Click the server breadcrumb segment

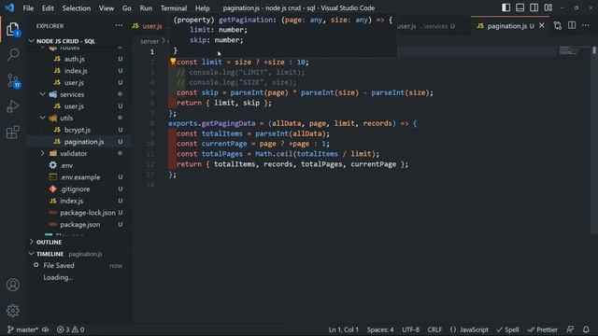pos(149,41)
